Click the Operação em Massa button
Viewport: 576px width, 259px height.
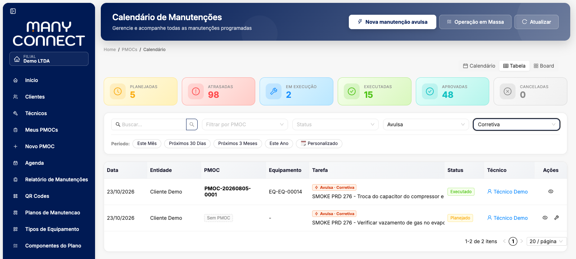click(x=475, y=22)
